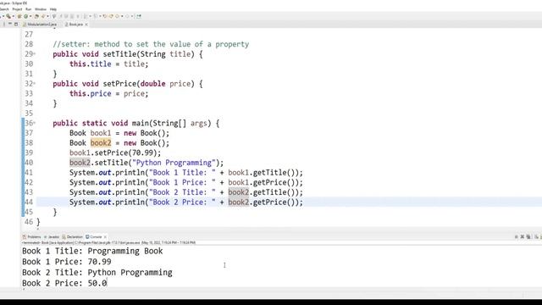Click the terminated Book launch description line
This screenshot has height=305, width=542.
pos(108,242)
